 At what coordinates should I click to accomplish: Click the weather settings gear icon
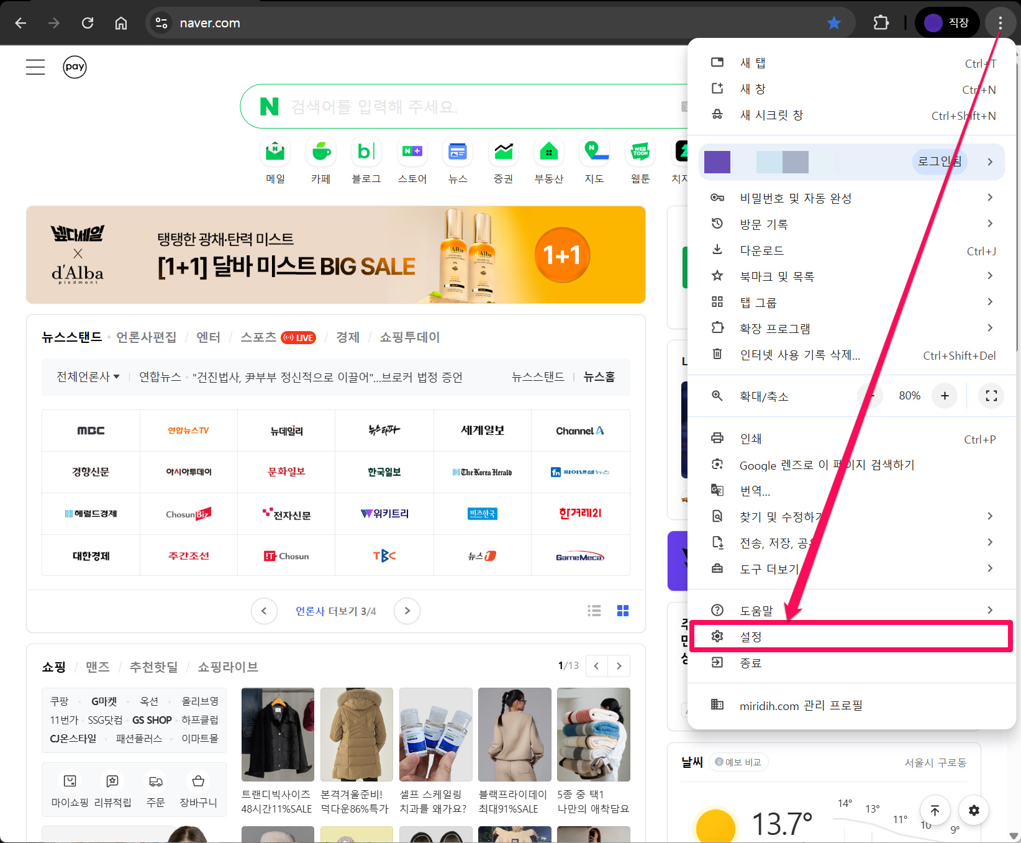(974, 810)
